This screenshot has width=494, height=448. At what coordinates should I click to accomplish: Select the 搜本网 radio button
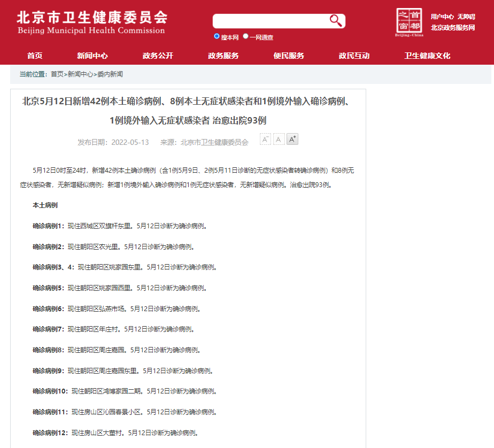click(x=217, y=36)
